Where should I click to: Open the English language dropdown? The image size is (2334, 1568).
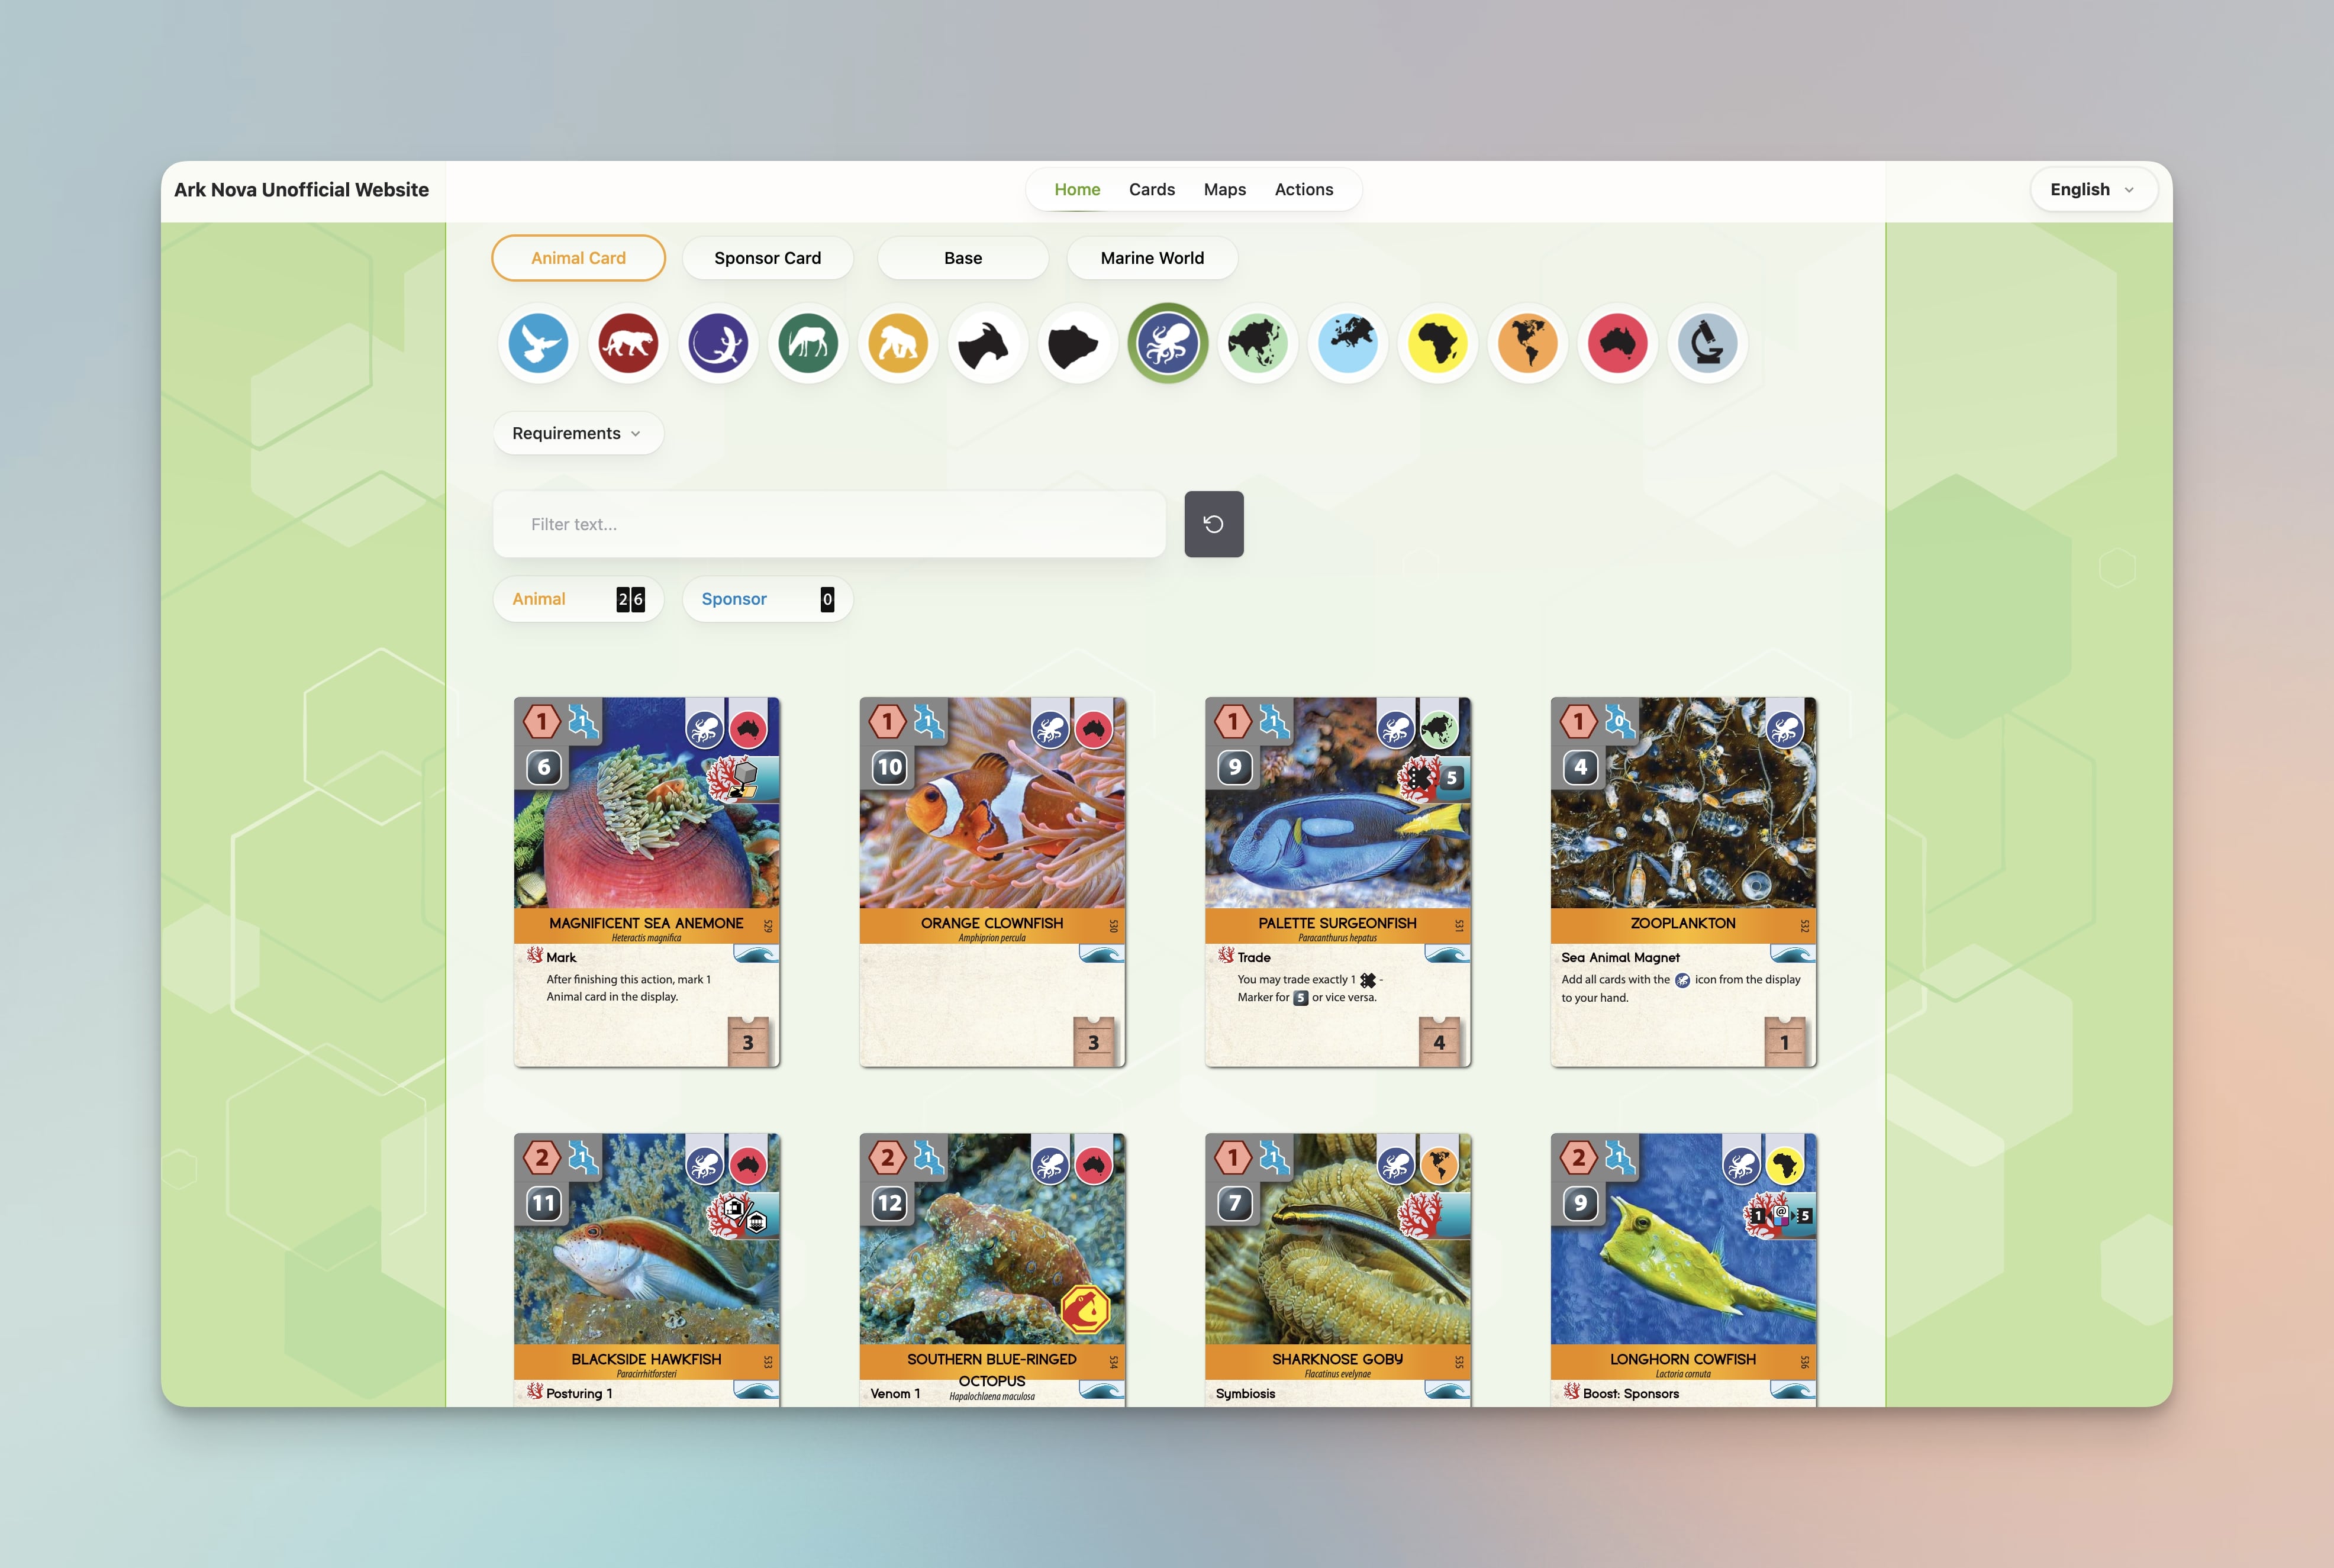[2092, 189]
